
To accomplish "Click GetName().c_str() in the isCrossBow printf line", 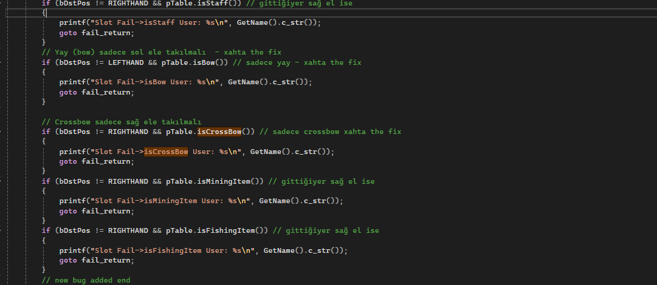I will point(290,151).
